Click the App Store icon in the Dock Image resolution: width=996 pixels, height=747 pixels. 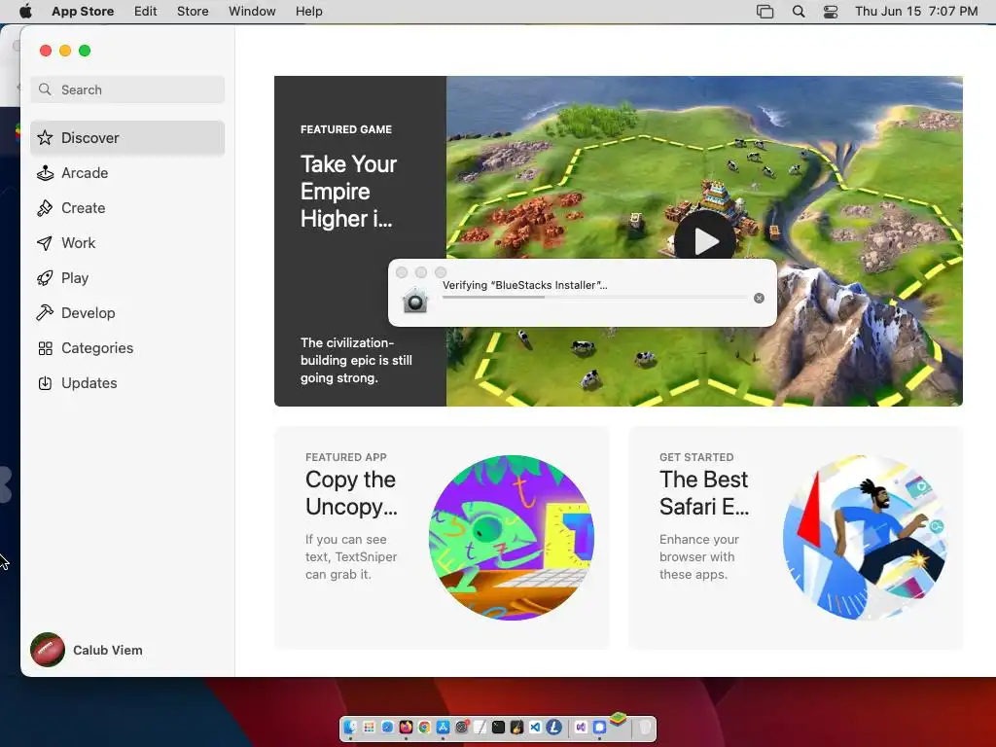[443, 727]
